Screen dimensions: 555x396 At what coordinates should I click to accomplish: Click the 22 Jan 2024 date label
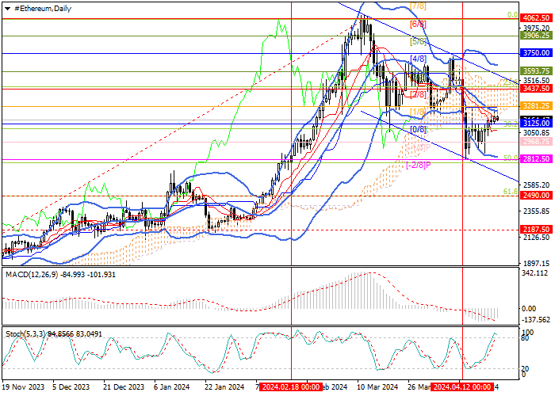point(224,387)
